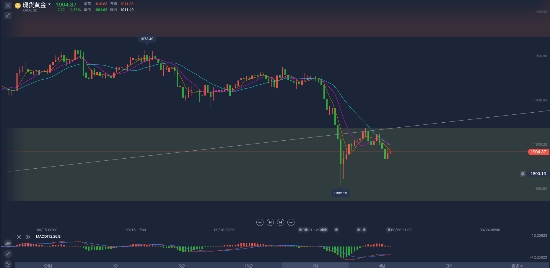Screen dimensions: 550x268
Task: Click the alert price 1890.13 label
Action: tap(538, 174)
